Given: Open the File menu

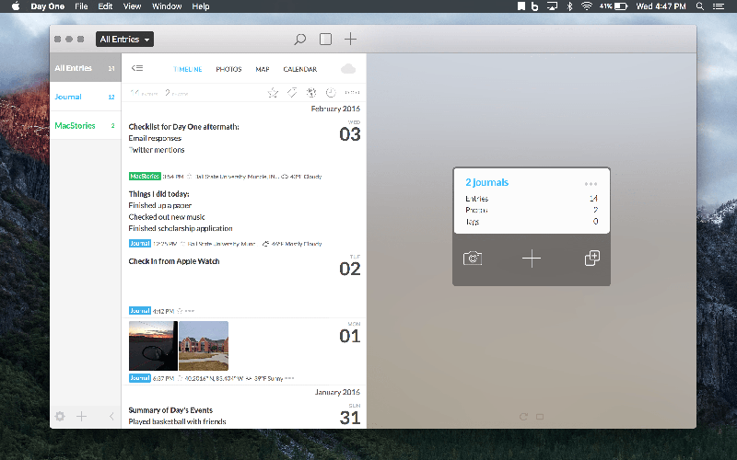Looking at the screenshot, I should pos(81,6).
